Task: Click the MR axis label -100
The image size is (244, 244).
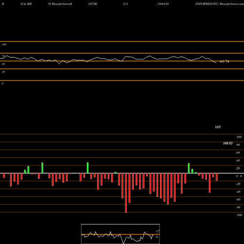Action: tap(239, 215)
